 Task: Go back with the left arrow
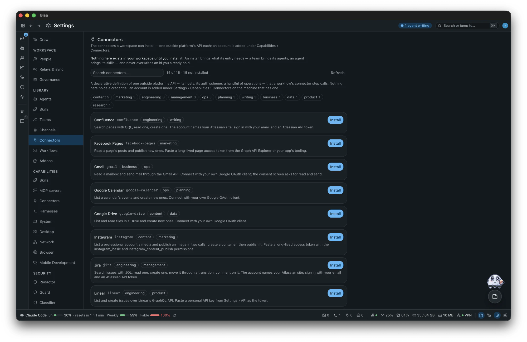pos(31,26)
